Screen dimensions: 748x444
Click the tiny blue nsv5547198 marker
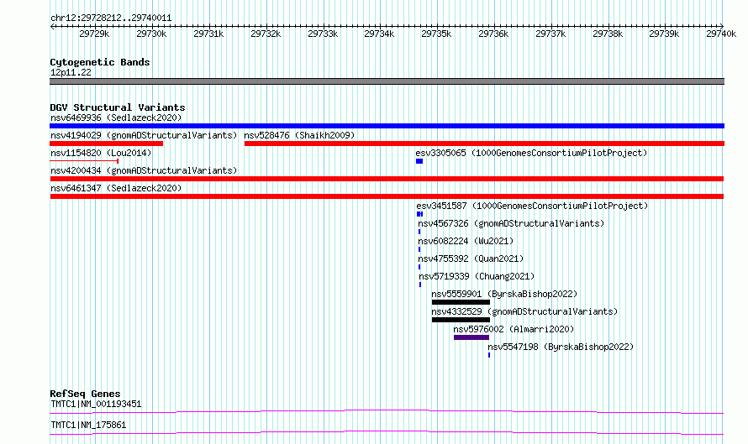click(489, 355)
